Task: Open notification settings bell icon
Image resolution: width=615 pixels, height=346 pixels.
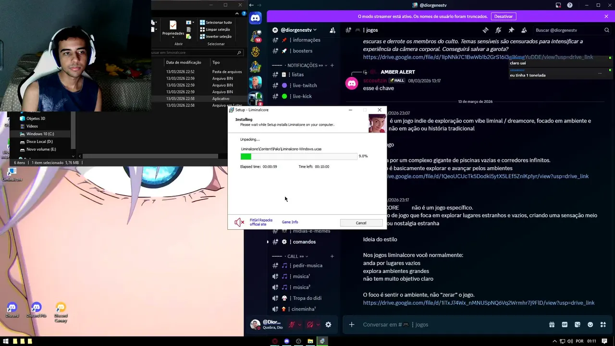Action: click(498, 30)
